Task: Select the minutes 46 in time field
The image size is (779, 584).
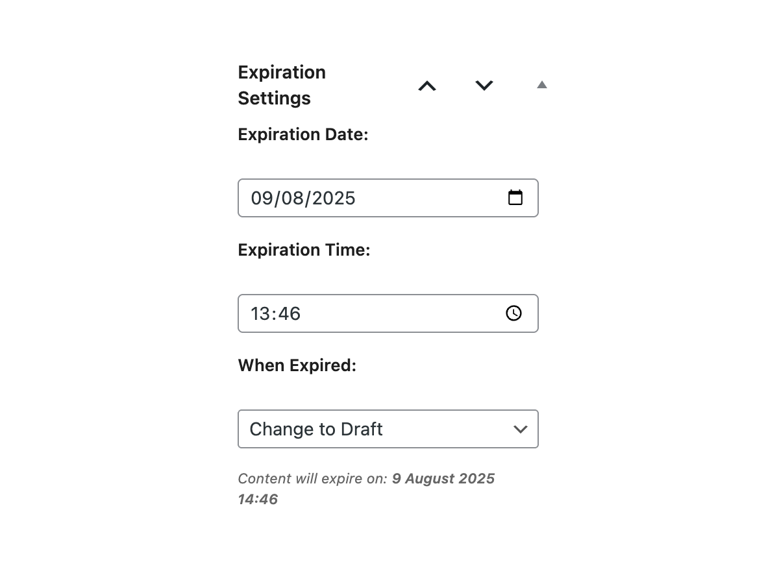Action: click(290, 314)
